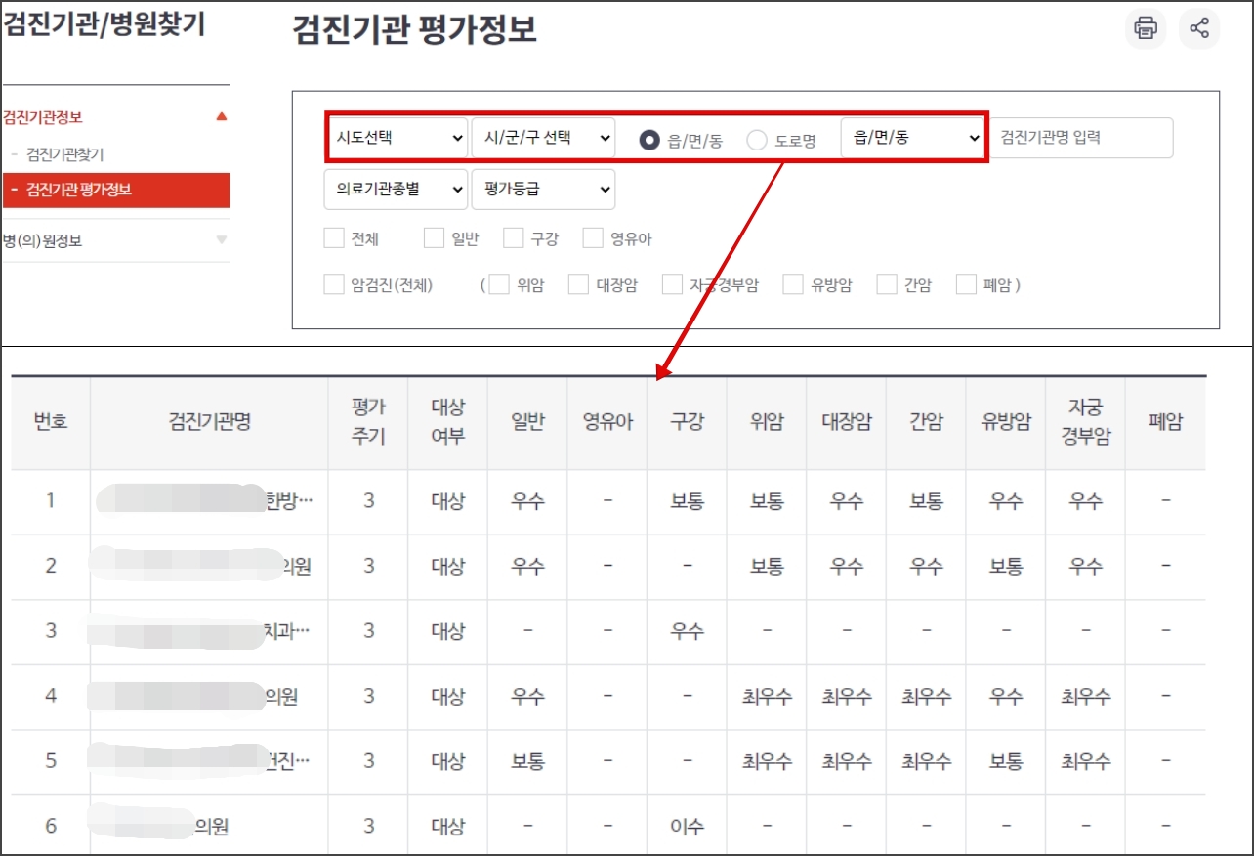The width and height of the screenshot is (1254, 856).
Task: Check the 위암 cancer screening checkbox
Action: point(499,284)
